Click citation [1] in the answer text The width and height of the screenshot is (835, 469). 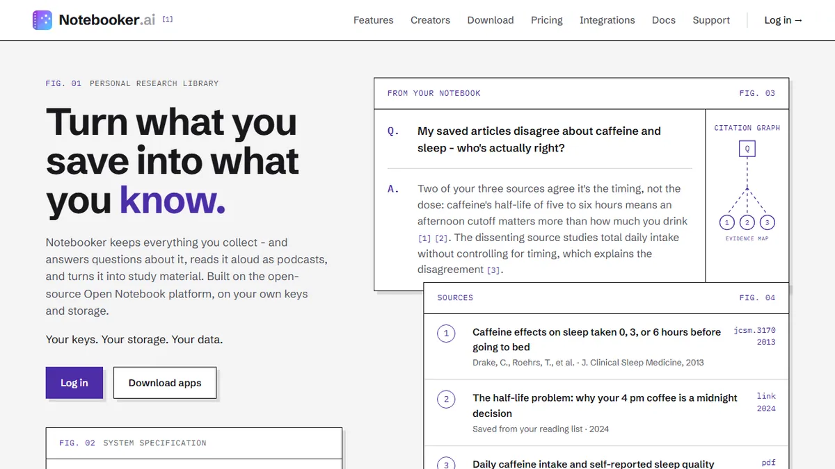[424, 238]
